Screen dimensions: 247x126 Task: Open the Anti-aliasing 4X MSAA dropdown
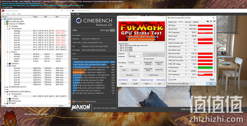pyautogui.click(x=134, y=63)
